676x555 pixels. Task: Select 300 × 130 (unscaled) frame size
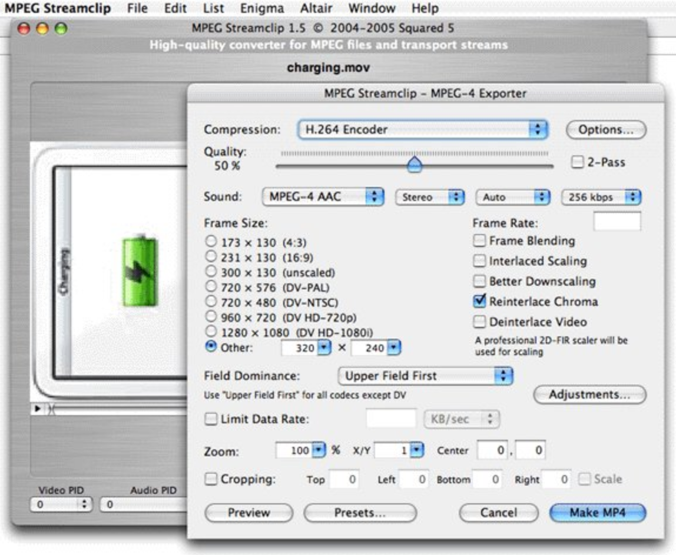point(211,271)
